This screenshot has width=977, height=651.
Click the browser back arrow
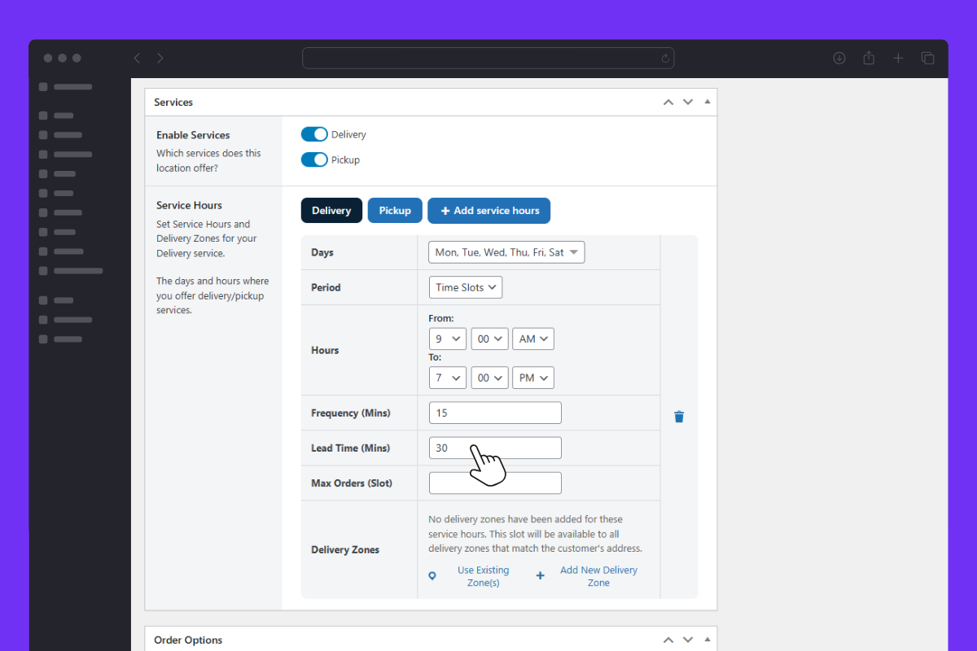(x=137, y=58)
